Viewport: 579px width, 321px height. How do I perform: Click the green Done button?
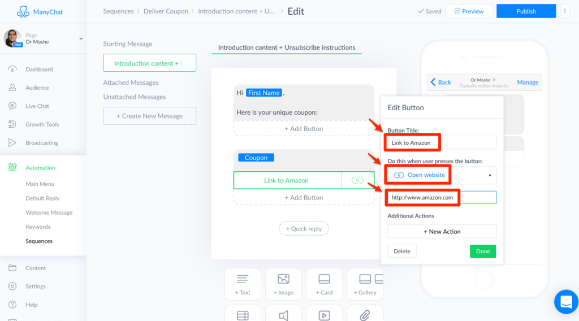[483, 251]
